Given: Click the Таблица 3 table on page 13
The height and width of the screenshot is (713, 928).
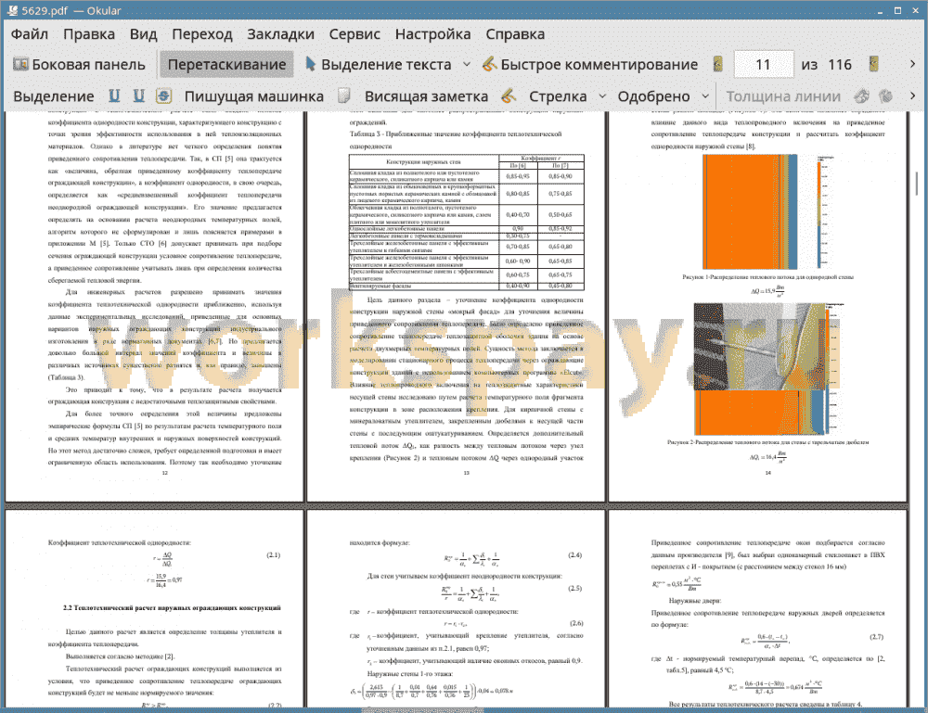Looking at the screenshot, I should [x=467, y=222].
